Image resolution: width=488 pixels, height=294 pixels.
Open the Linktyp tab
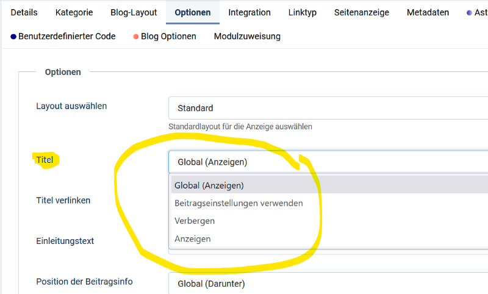click(x=302, y=12)
